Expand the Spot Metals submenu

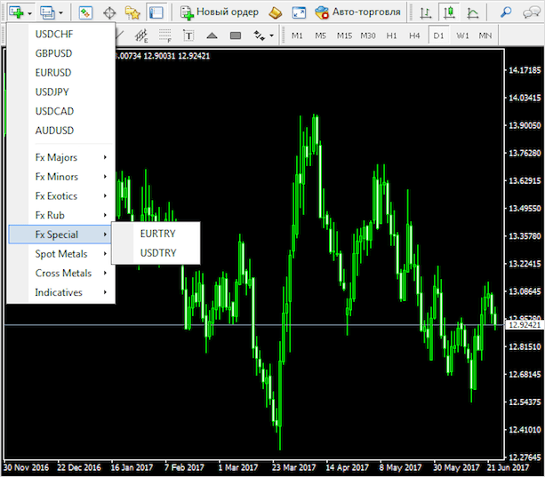point(60,254)
